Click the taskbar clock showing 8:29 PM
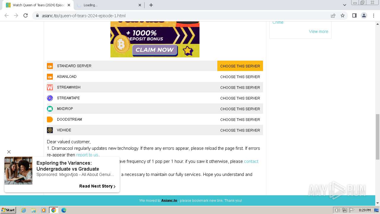The height and width of the screenshot is (214, 380). coord(365,210)
